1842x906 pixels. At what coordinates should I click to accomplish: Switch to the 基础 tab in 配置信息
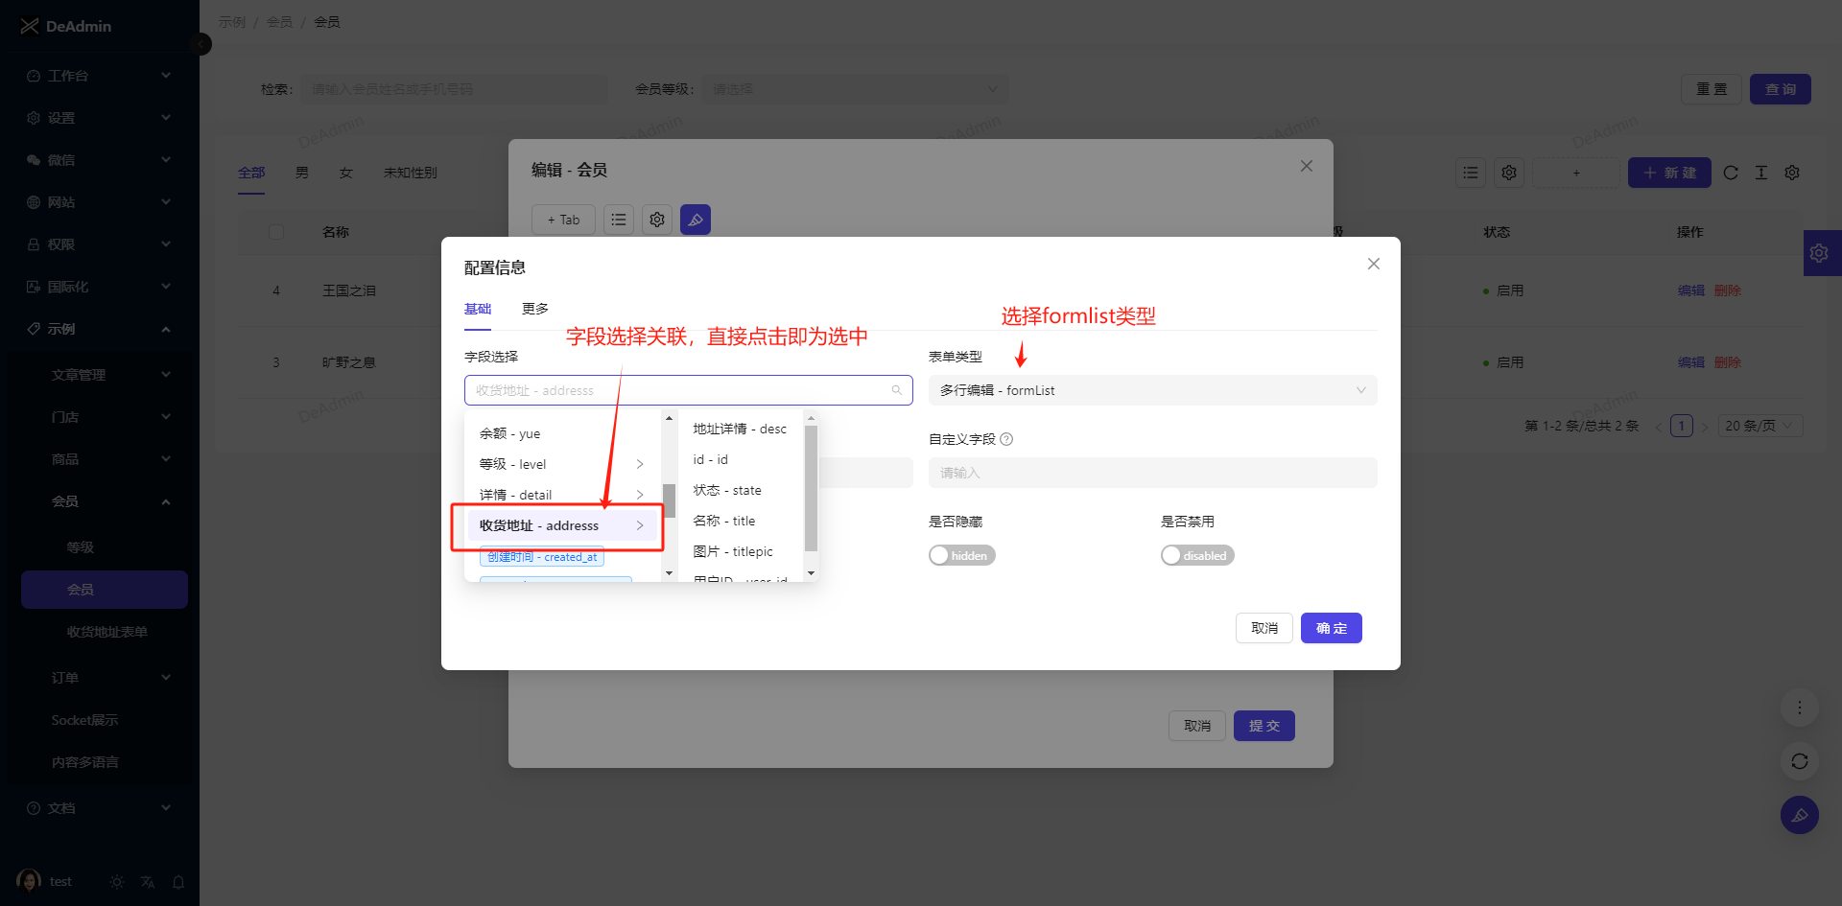click(x=478, y=309)
